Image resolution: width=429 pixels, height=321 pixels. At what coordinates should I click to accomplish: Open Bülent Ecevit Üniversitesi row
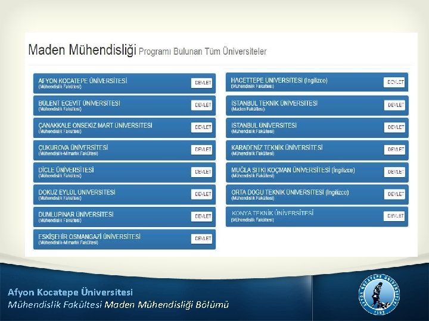click(x=125, y=106)
